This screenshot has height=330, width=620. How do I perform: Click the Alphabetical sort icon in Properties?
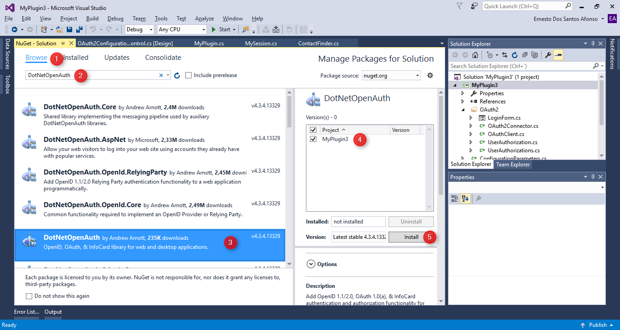pyautogui.click(x=465, y=199)
